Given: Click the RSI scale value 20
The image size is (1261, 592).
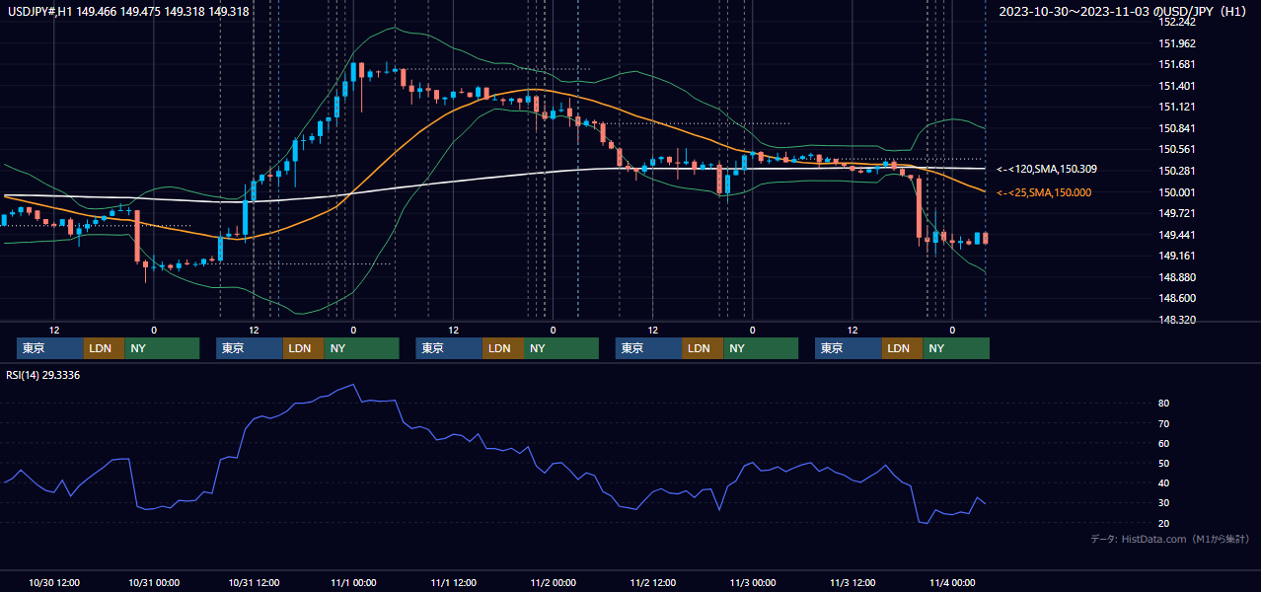Looking at the screenshot, I should 1164,523.
